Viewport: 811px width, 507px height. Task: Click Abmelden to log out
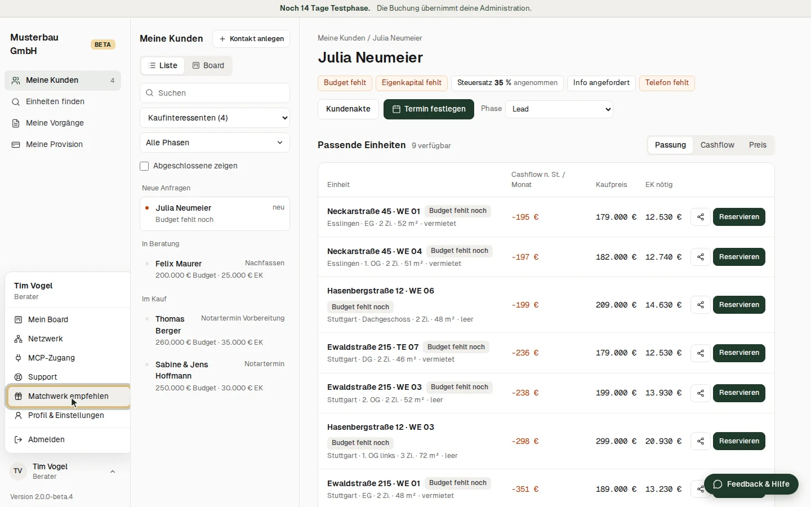coord(68,439)
